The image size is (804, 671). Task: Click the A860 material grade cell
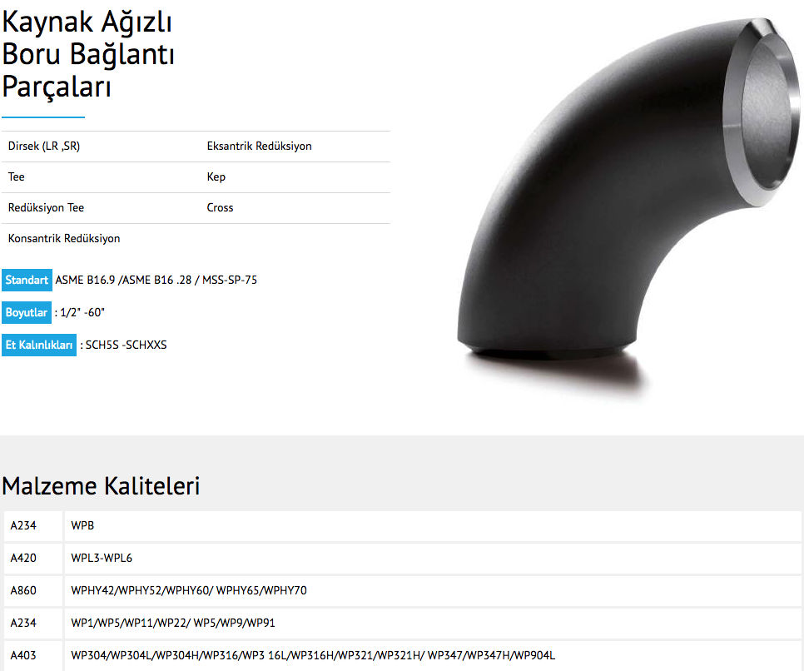point(33,590)
